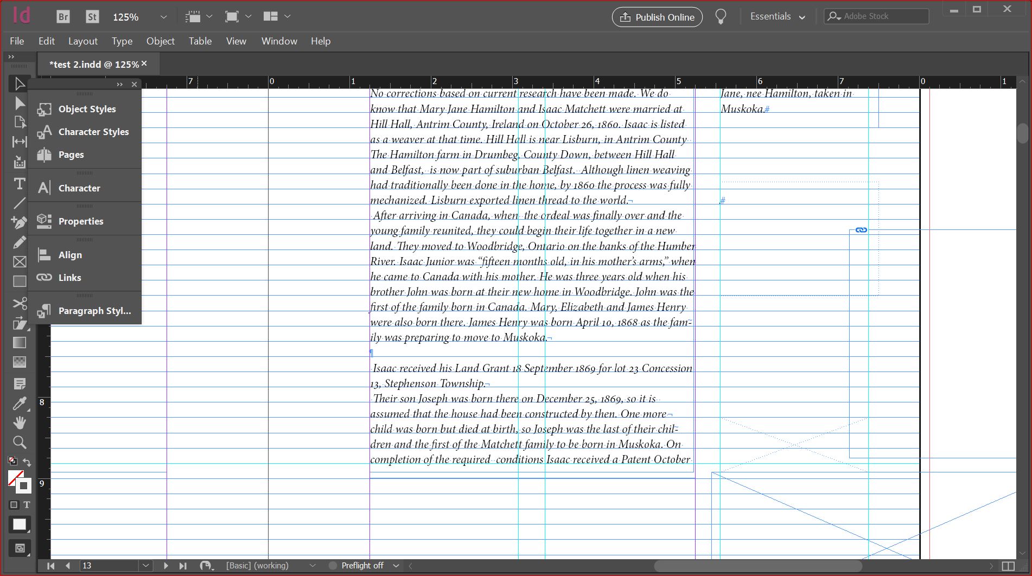Open the Character Styles panel
Screen dimensions: 1032x576
[85, 132]
